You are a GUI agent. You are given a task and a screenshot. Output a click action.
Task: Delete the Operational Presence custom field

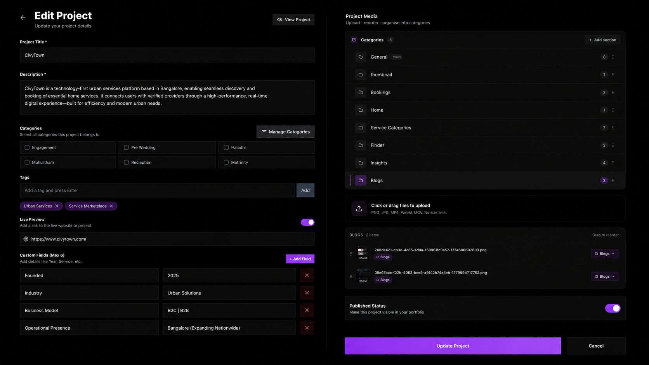(307, 328)
